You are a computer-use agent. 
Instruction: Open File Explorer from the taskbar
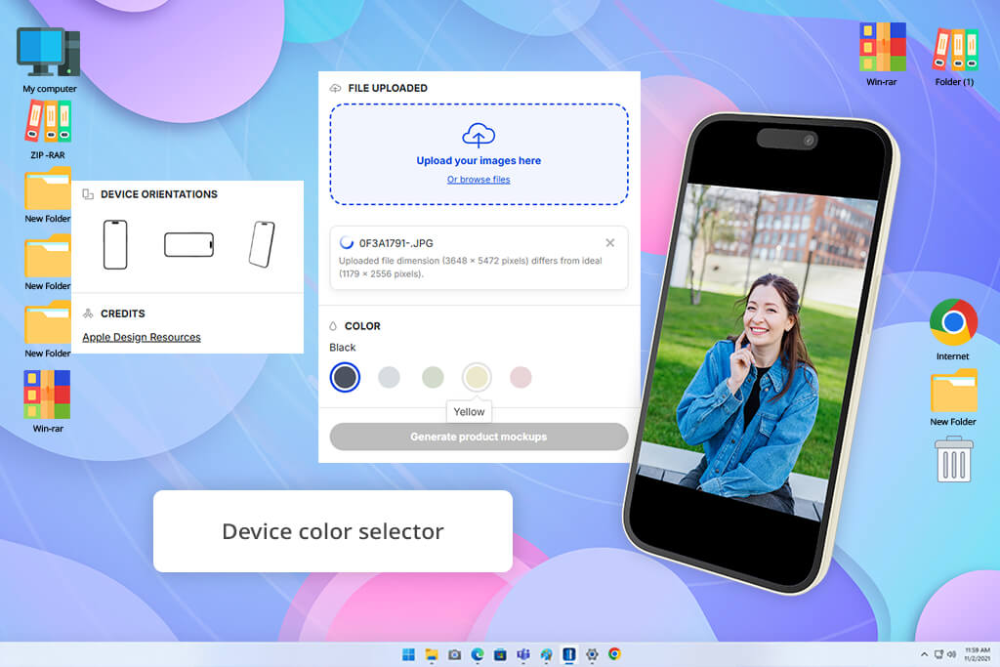click(432, 654)
